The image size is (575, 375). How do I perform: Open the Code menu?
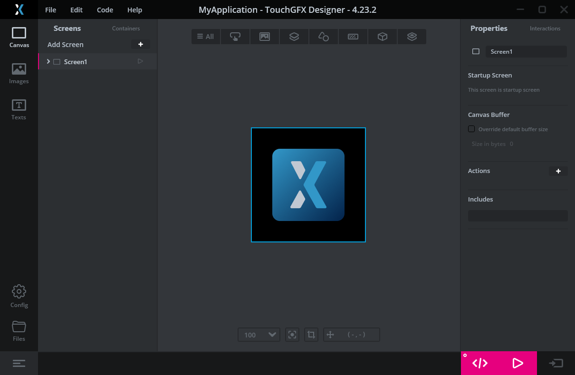105,10
